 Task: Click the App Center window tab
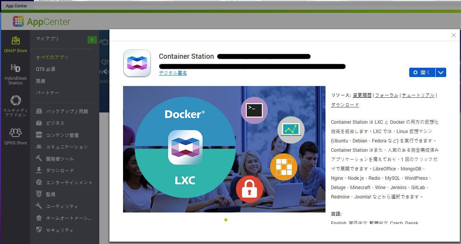17,6
